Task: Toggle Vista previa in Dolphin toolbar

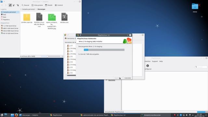Action: [37, 5]
